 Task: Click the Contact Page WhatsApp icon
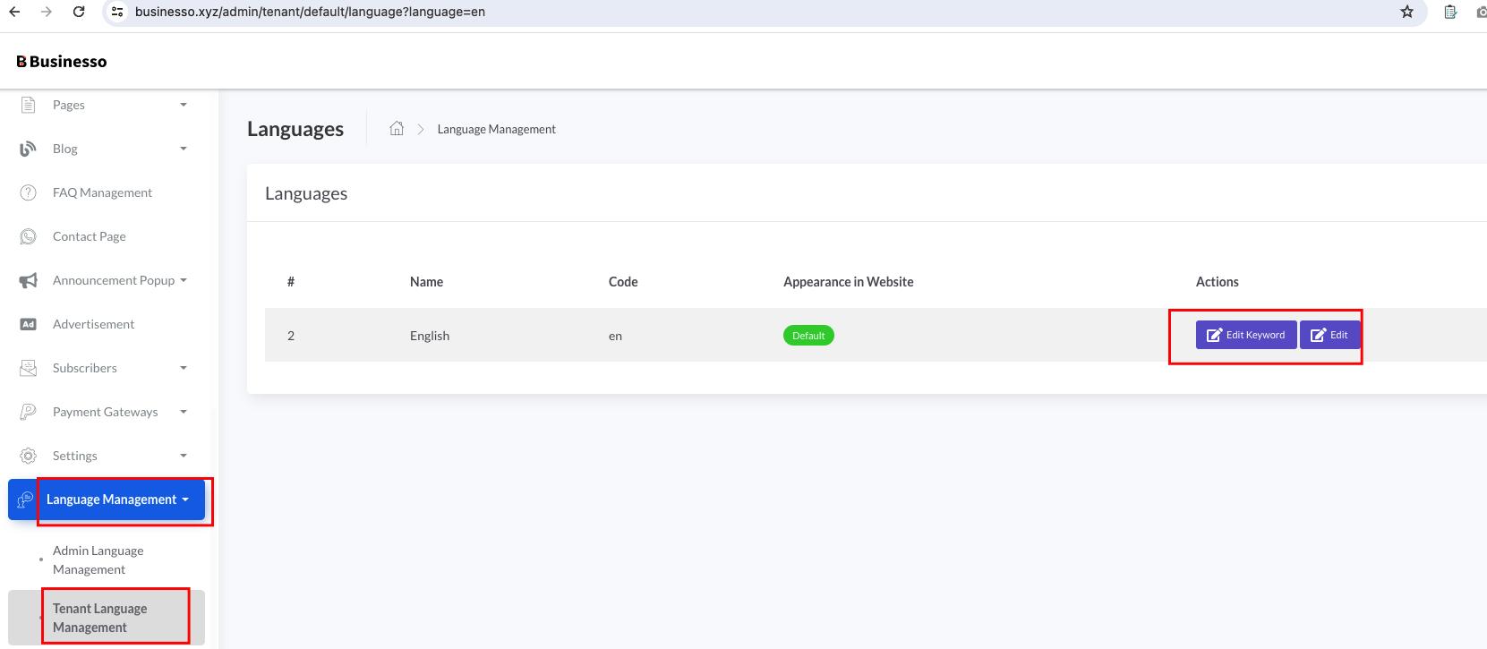[x=29, y=236]
